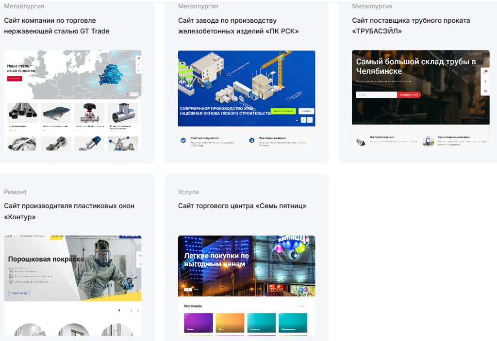The height and width of the screenshot is (341, 497).
Task: Click next arrow in ПК РСК banner slider
Action: (x=310, y=120)
